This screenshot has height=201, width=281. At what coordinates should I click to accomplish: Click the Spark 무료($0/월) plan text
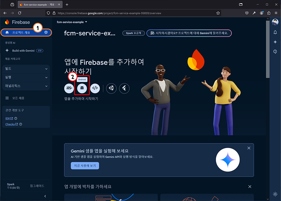(13, 186)
